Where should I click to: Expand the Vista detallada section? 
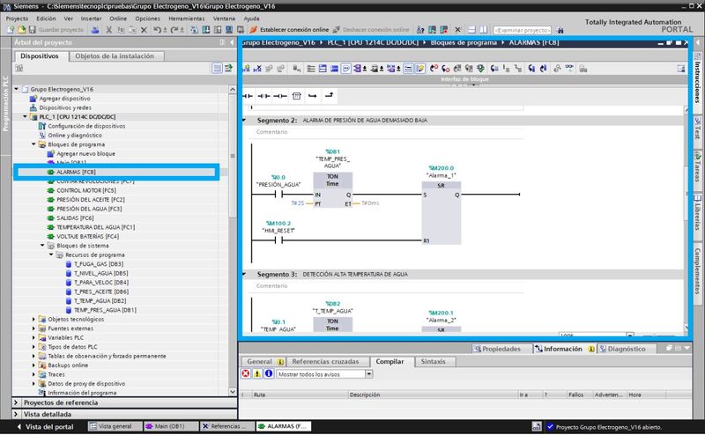pos(16,415)
